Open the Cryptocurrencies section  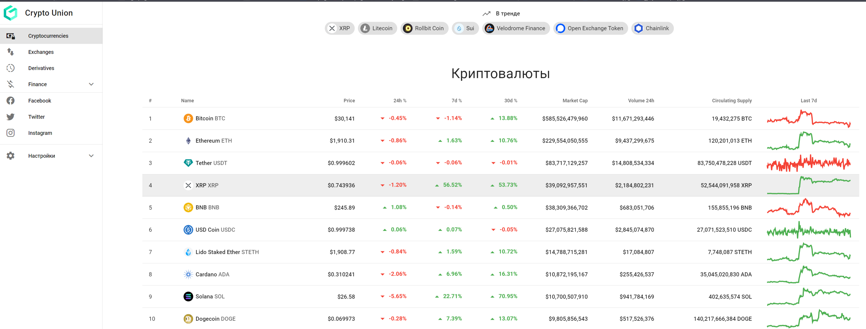(51, 36)
